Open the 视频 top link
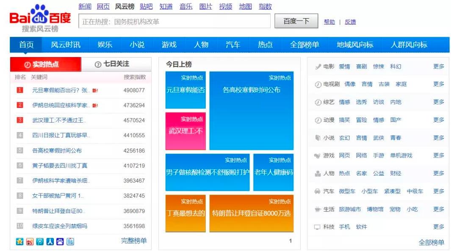The height and width of the screenshot is (251, 451). click(225, 6)
